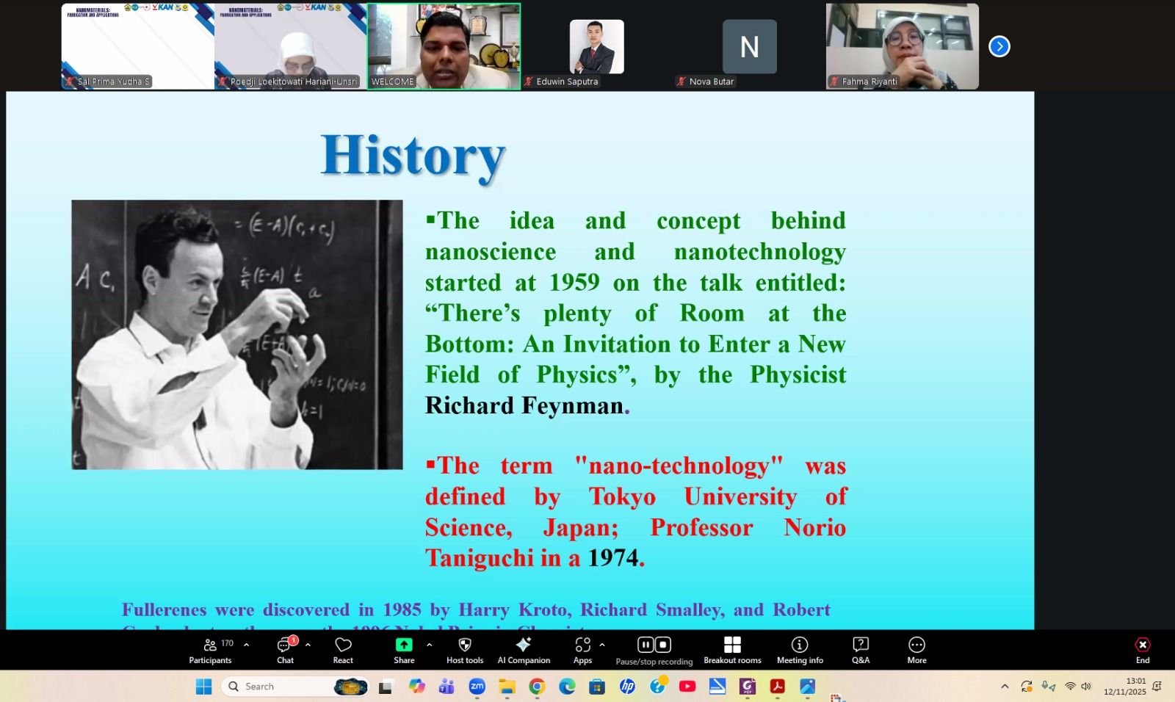
Task: Expand the Apps options arrow
Action: click(x=602, y=645)
